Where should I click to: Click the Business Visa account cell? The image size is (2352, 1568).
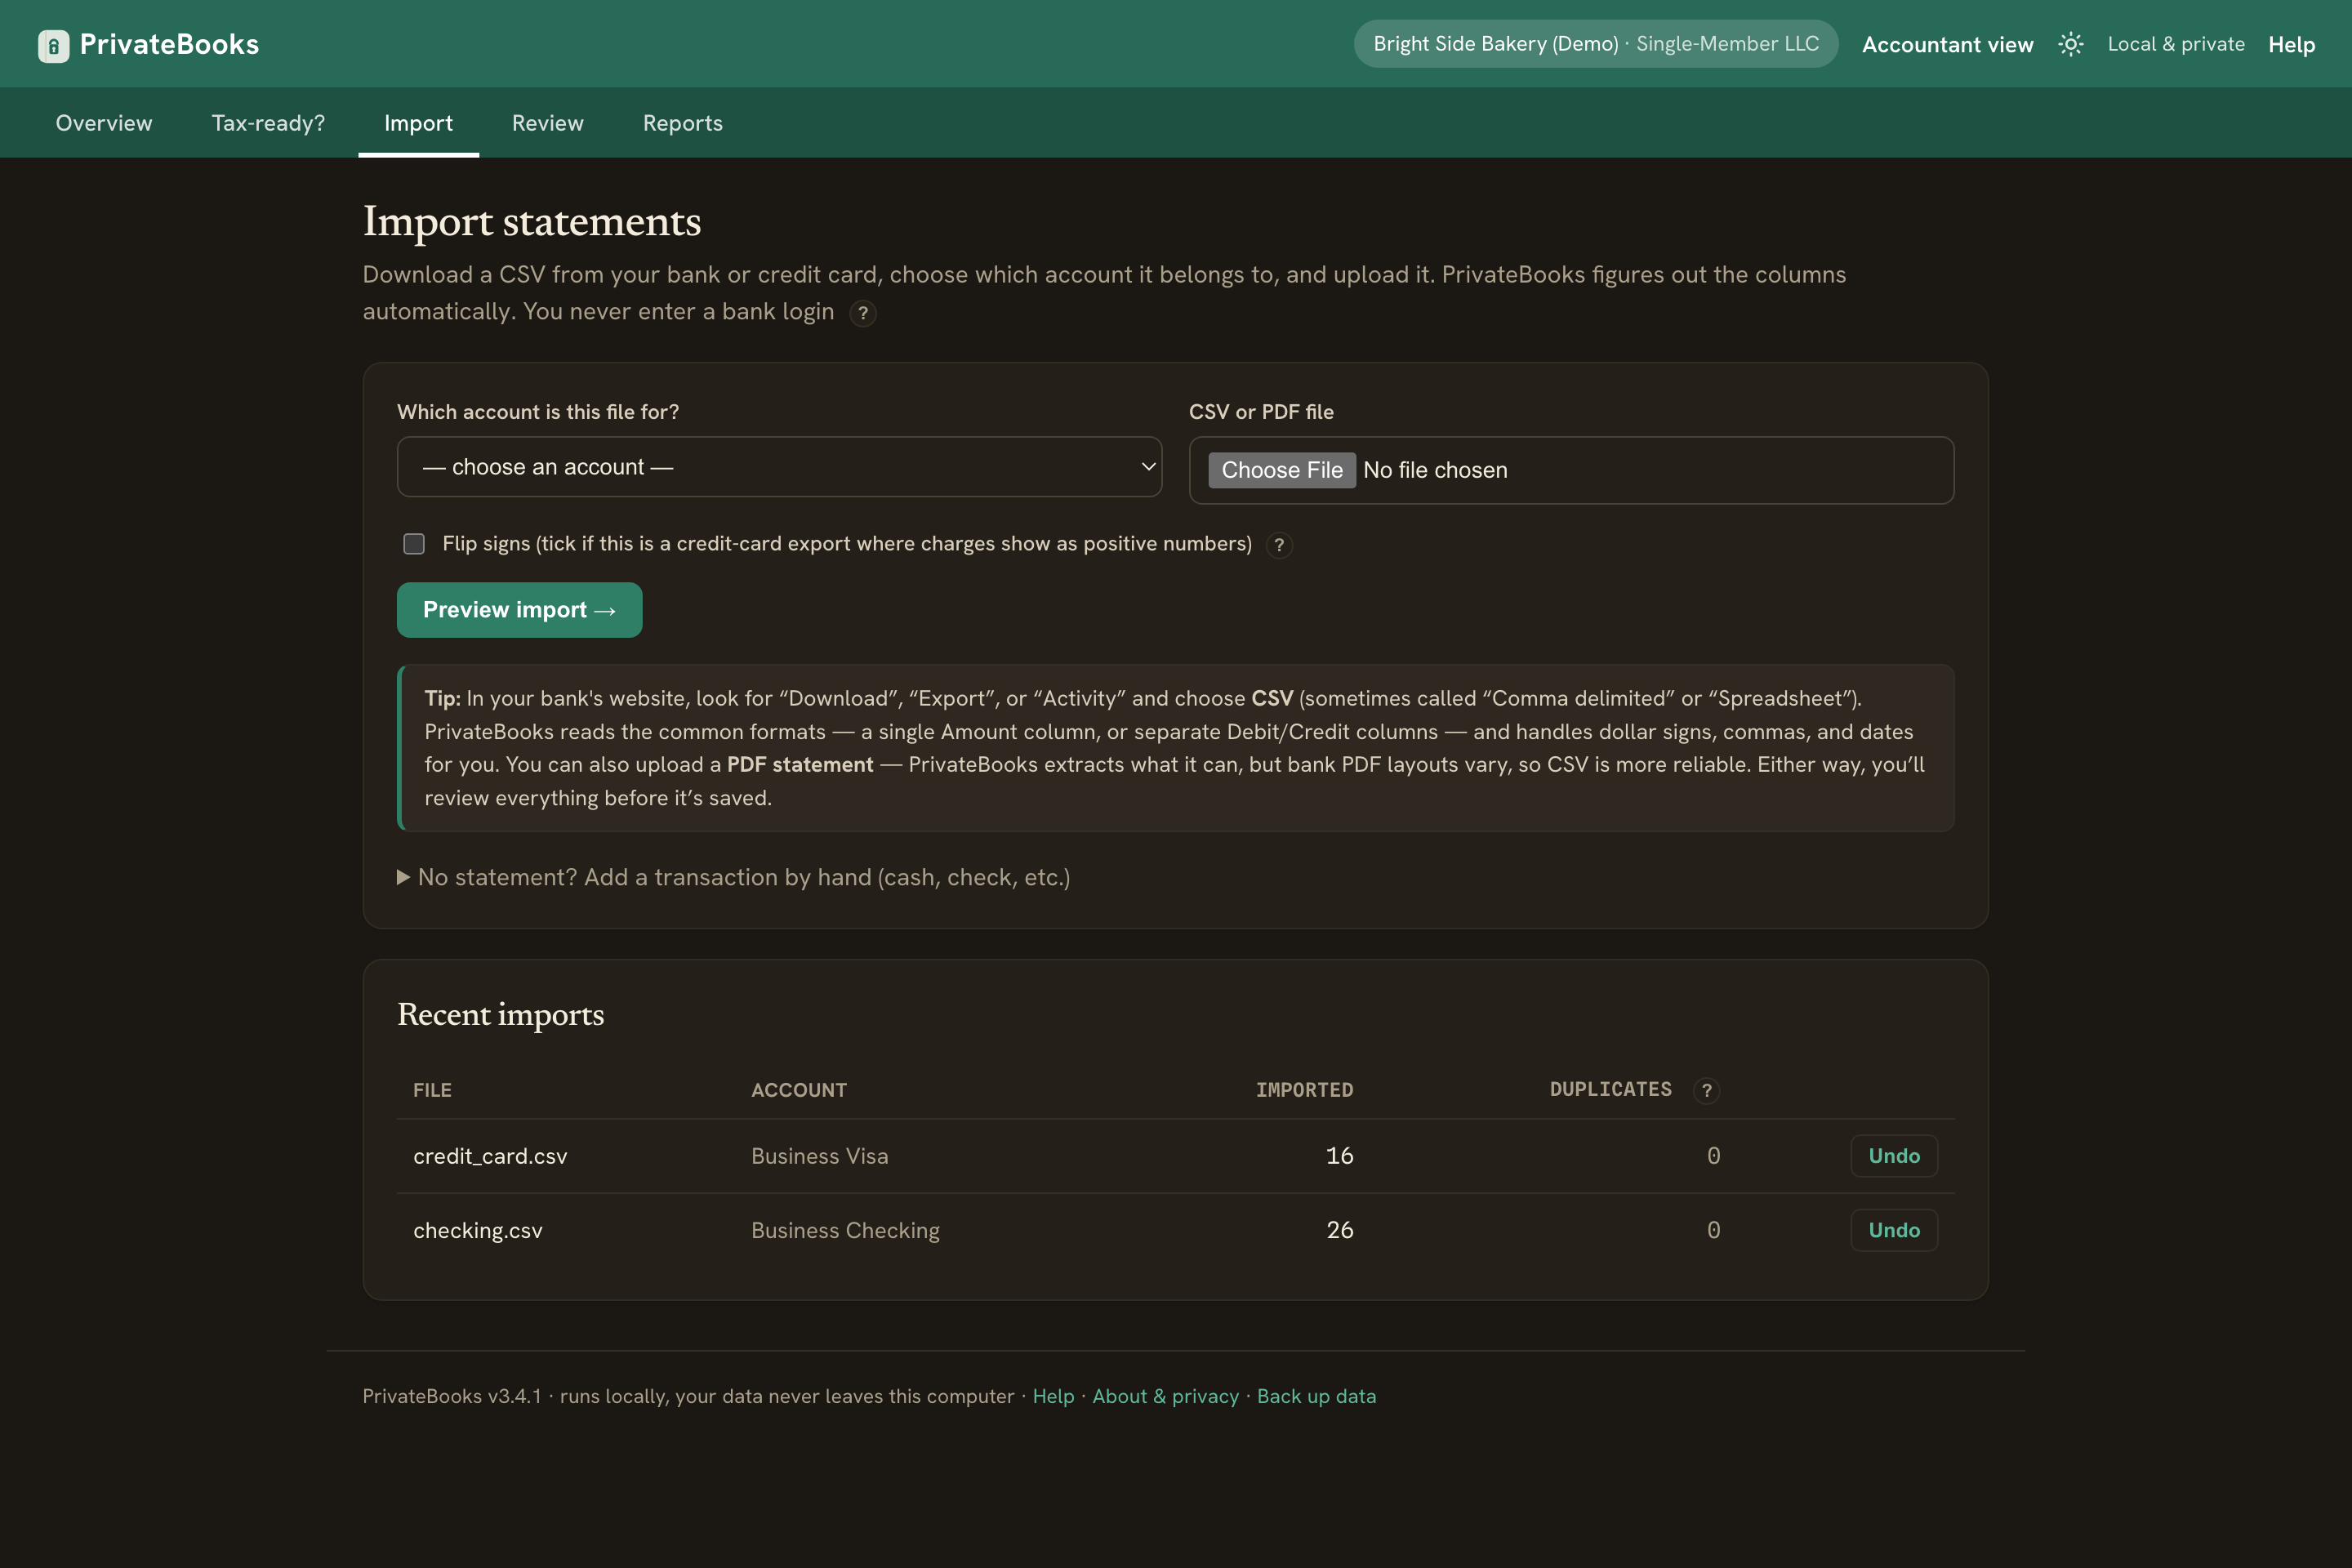[x=820, y=1156]
